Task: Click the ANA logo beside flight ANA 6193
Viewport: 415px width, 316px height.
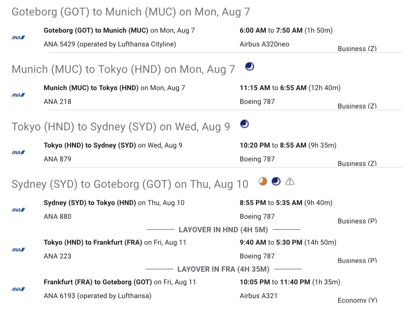Action: click(x=18, y=289)
